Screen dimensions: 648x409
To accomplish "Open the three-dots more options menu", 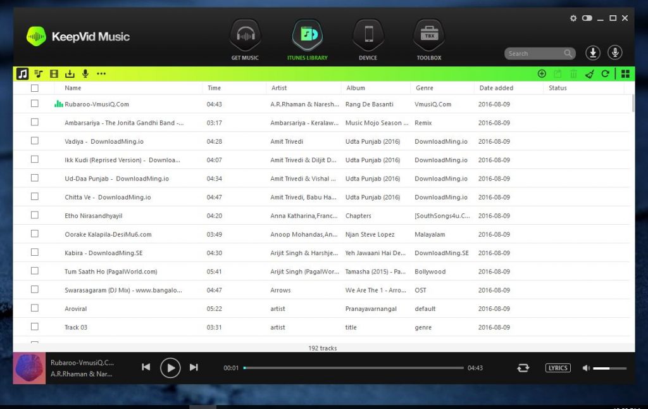I will (x=101, y=74).
